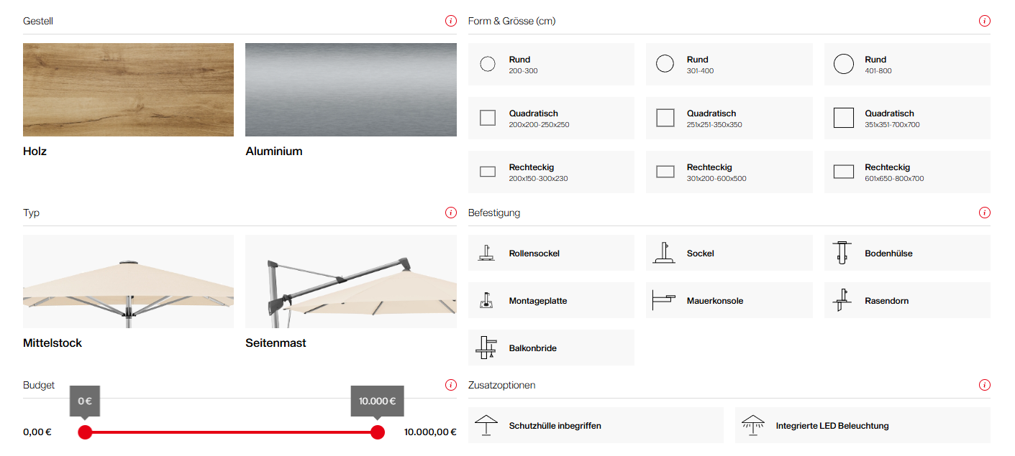Click the info icon next to Gestell
Viewport: 1015px width, 456px height.
click(x=451, y=21)
